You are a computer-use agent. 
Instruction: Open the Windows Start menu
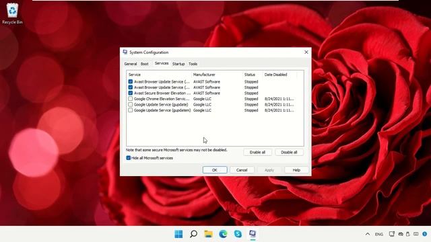coord(178,234)
